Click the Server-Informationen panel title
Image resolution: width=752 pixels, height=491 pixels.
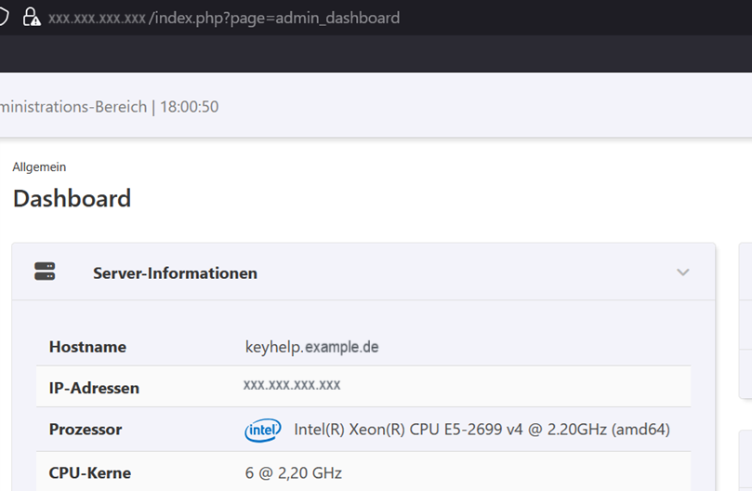coord(175,273)
